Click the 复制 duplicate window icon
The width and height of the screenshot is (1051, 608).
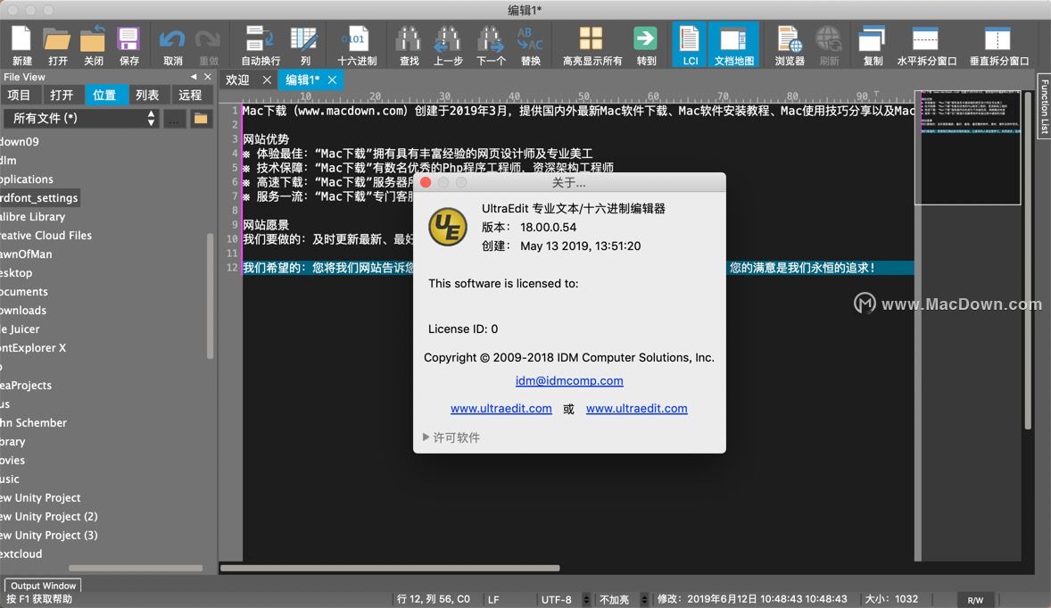[x=872, y=45]
